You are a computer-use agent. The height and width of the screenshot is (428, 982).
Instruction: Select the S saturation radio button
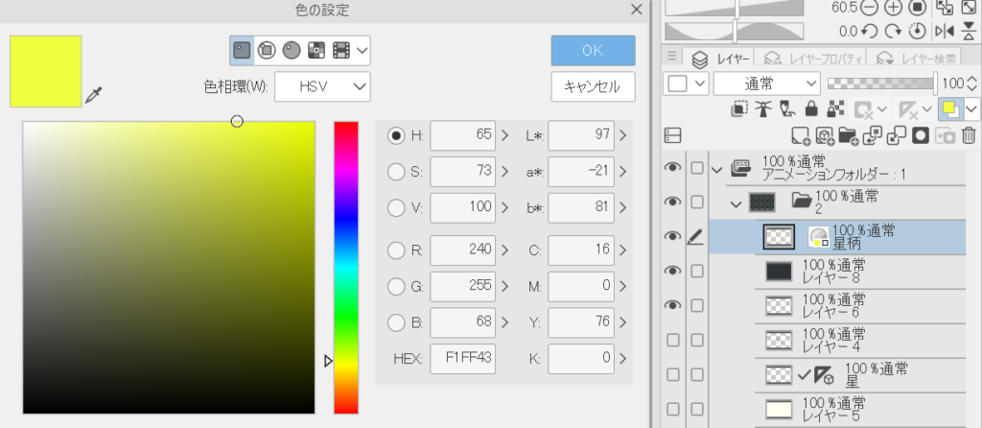tap(395, 173)
